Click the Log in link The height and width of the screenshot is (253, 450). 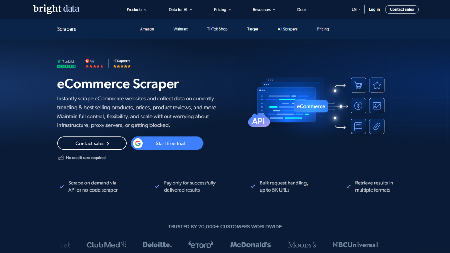374,9
